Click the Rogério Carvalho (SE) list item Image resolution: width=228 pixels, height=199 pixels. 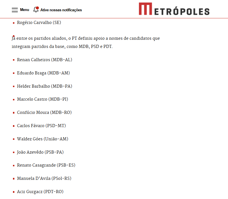point(39,23)
